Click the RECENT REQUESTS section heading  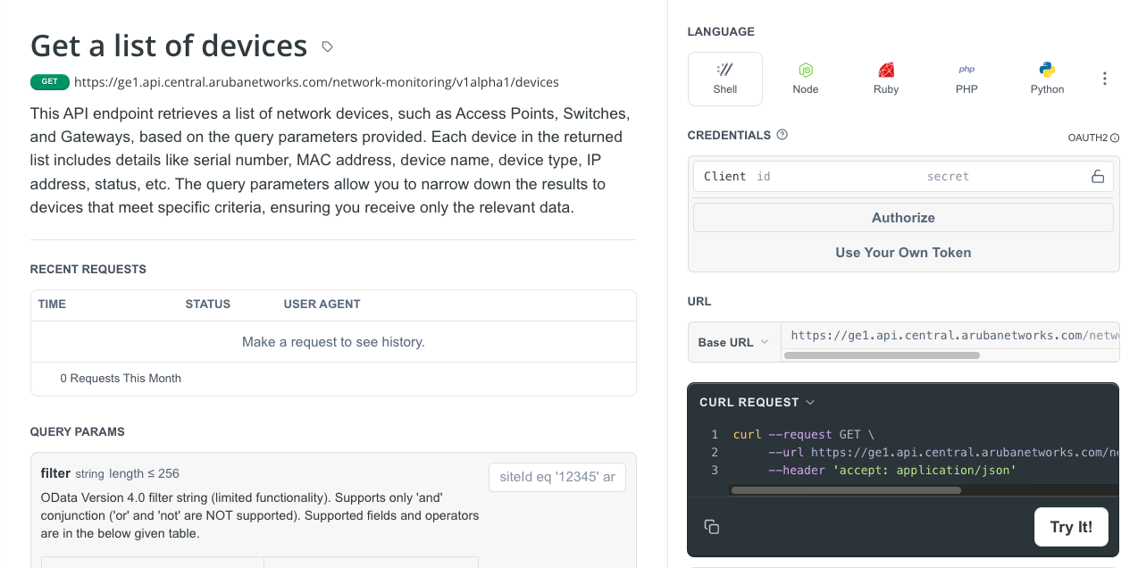[88, 269]
